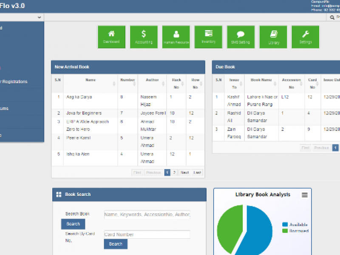The height and width of the screenshot is (255, 340).
Task: Open the SMS Setting speech-bubble tile
Action: 241,37
